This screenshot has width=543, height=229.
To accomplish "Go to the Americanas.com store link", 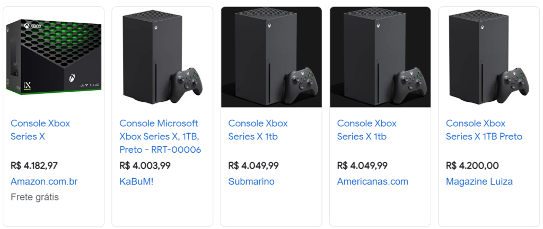I will (x=372, y=181).
